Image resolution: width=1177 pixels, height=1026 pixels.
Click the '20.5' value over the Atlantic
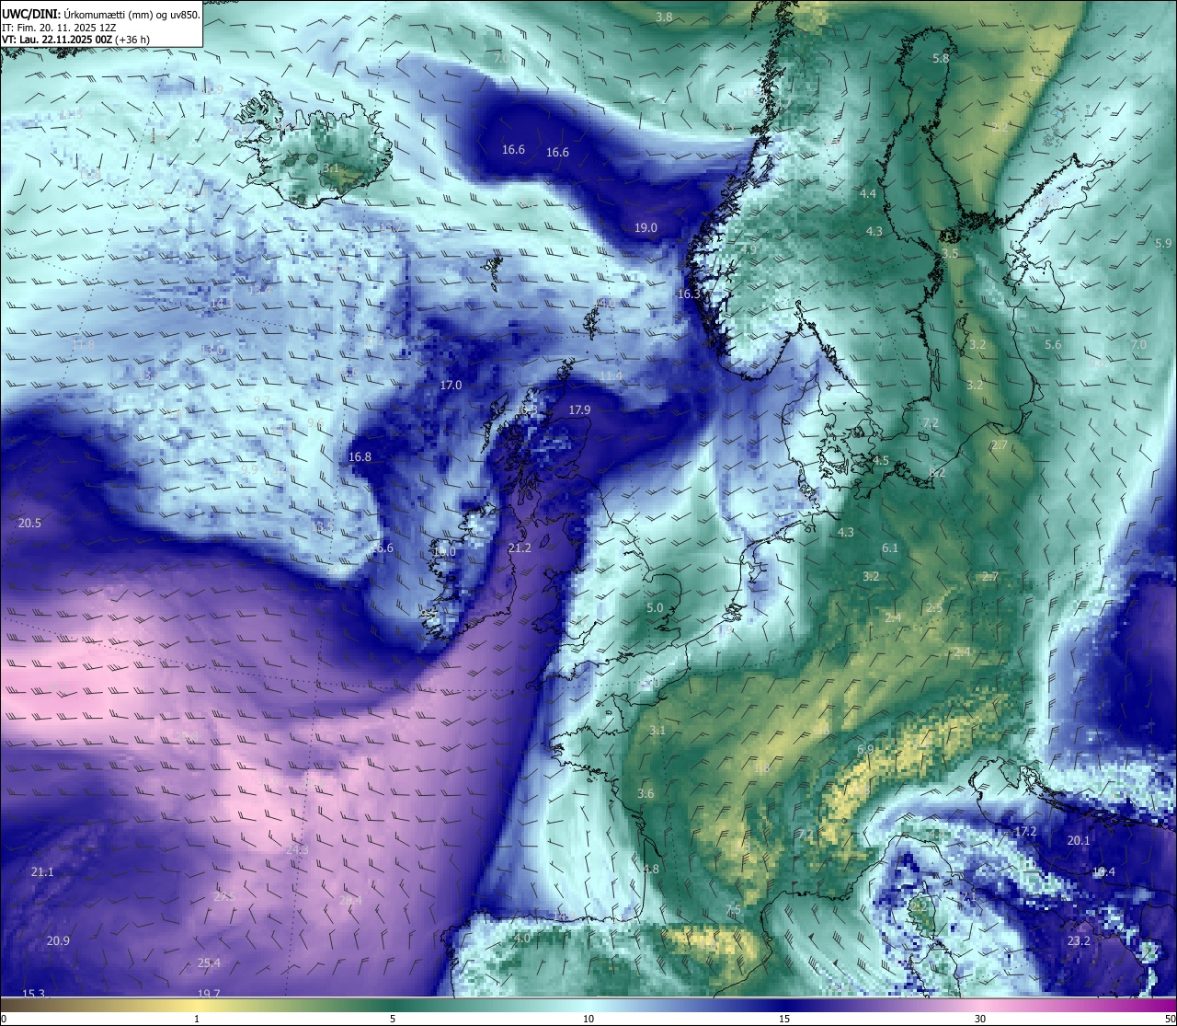coord(29,523)
